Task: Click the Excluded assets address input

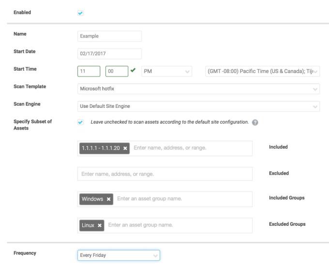Action: click(164, 174)
